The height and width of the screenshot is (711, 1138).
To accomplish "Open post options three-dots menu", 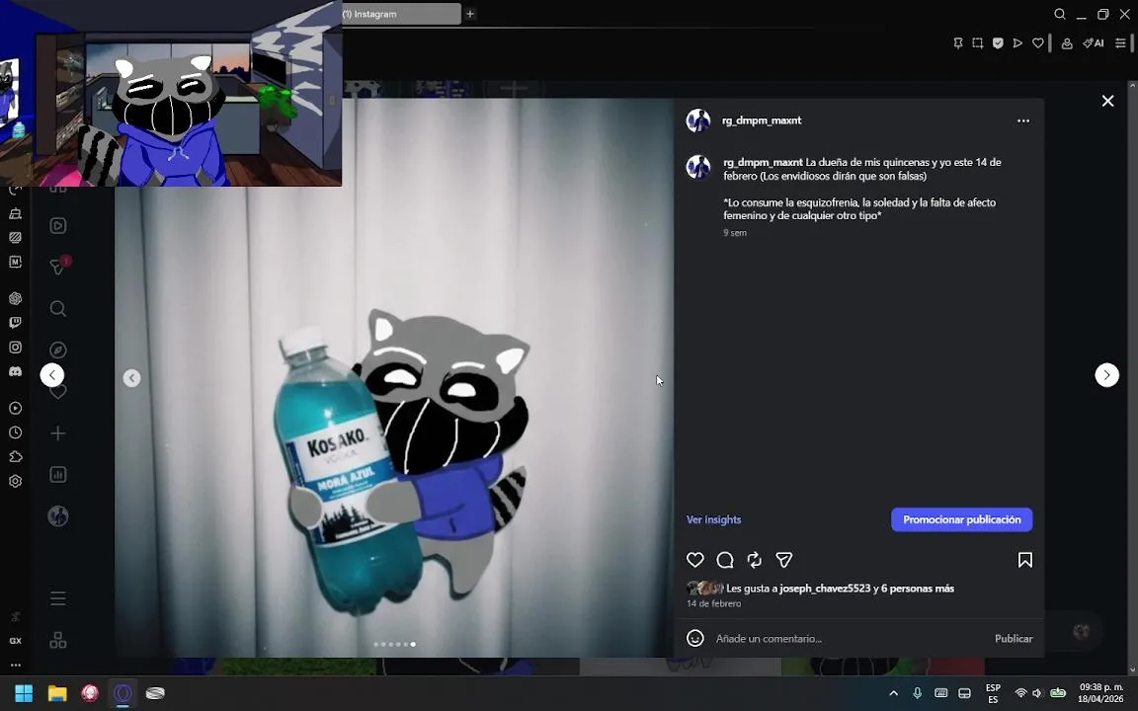I will (x=1023, y=120).
